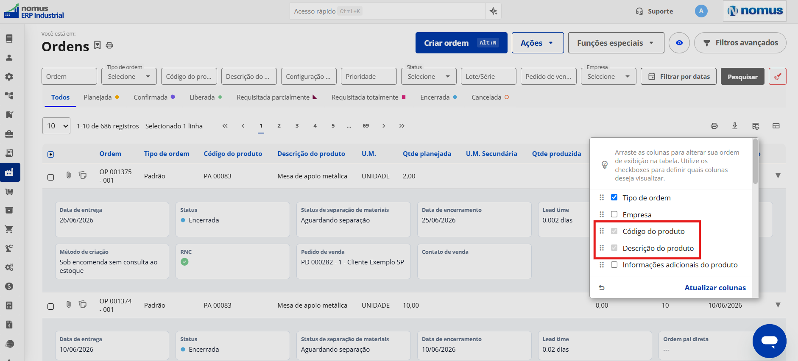The width and height of the screenshot is (798, 361).
Task: Click the table layout icon above the grid
Action: coord(776,126)
